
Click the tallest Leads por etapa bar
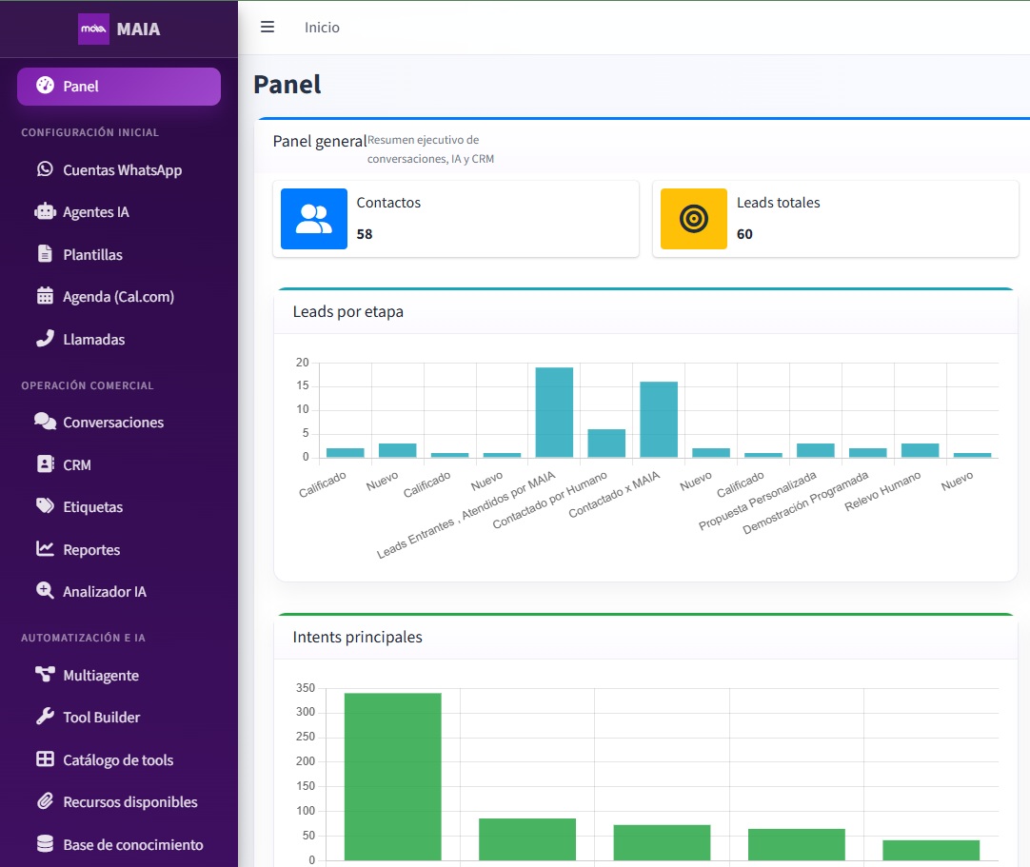click(x=554, y=412)
